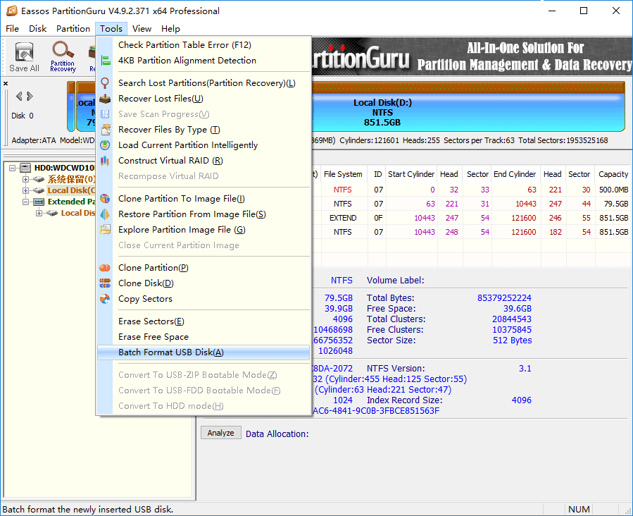Select the 500.0MB capacity cell

613,190
